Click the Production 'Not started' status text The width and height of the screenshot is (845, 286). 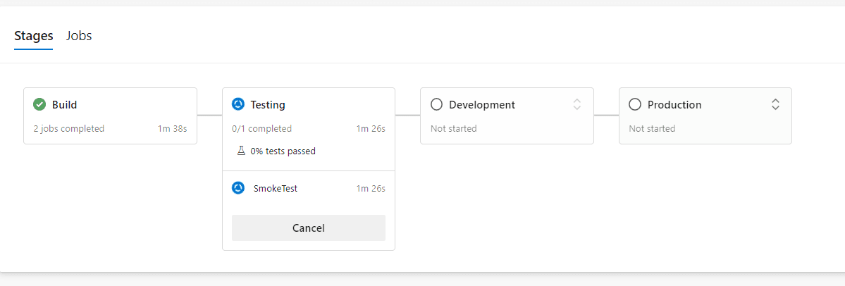coord(652,129)
